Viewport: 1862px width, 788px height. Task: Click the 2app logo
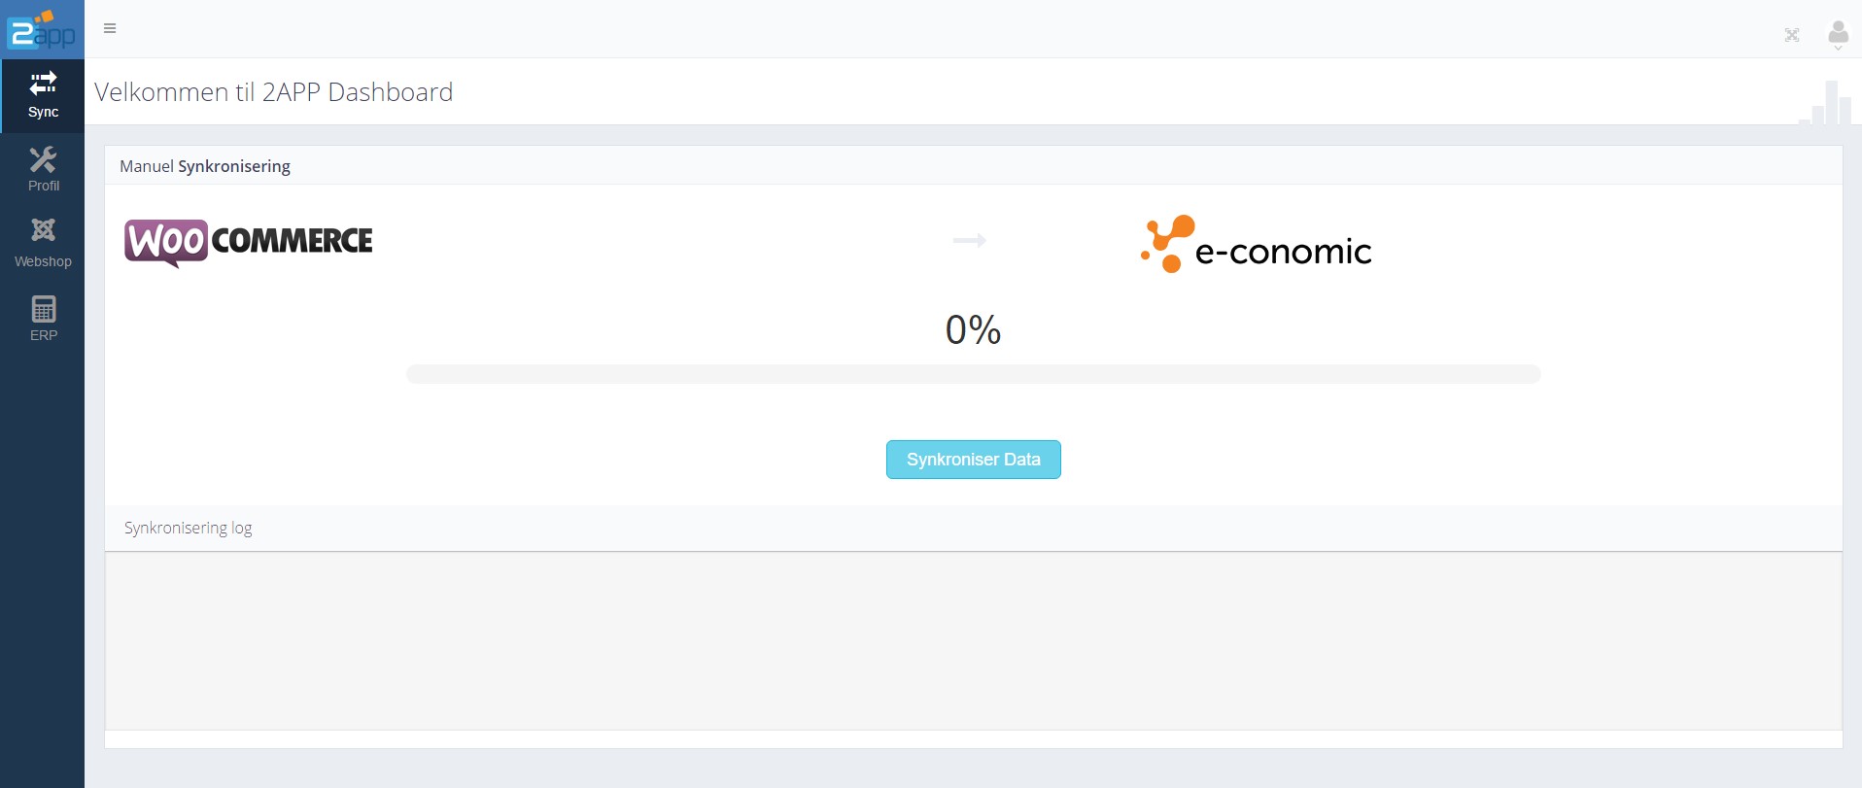coord(42,29)
